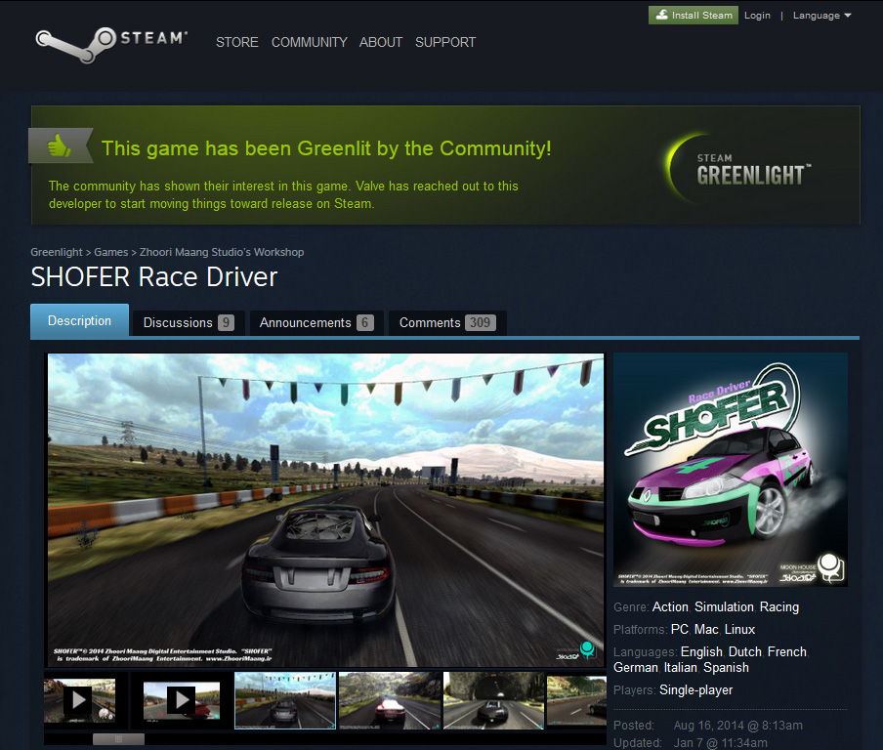883x750 pixels.
Task: Go to the Greenlight breadcrumb link
Action: click(57, 252)
